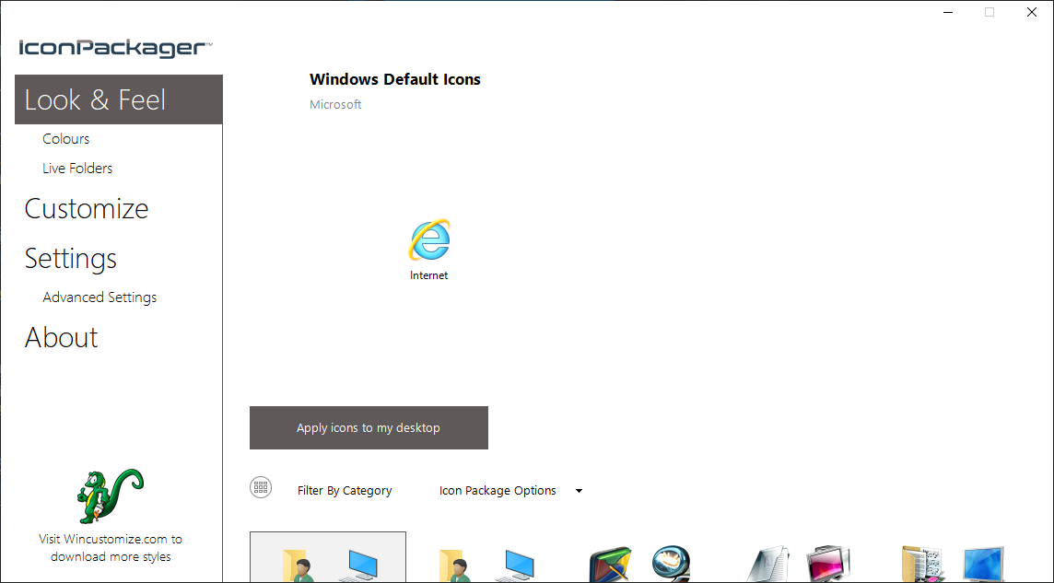Expand Icon Package Options dropdown arrow
1054x583 pixels.
579,491
